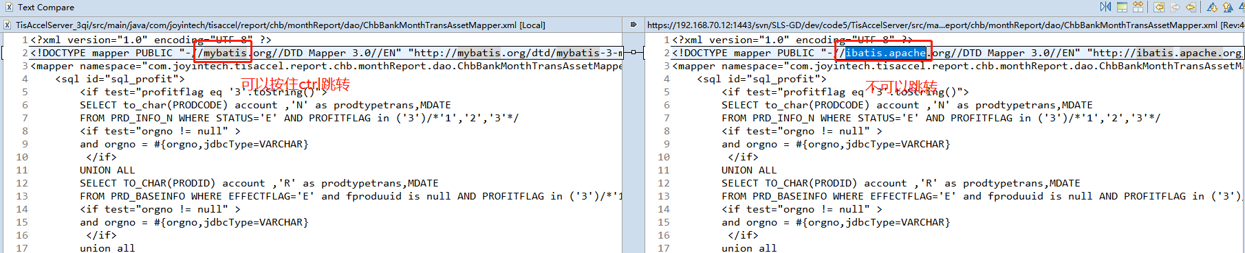Click mapper namespace line 3 in left pane

tap(326, 66)
